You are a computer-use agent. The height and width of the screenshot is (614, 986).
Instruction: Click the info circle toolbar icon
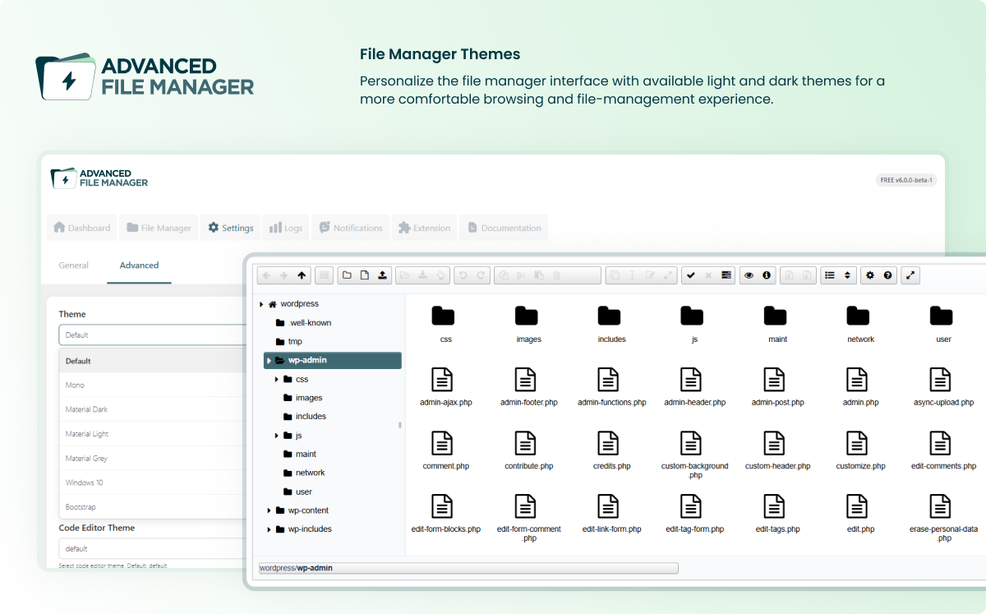click(x=767, y=275)
